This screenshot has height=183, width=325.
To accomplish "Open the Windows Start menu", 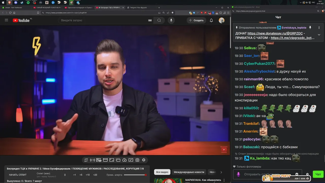I will pyautogui.click(x=3, y=2).
